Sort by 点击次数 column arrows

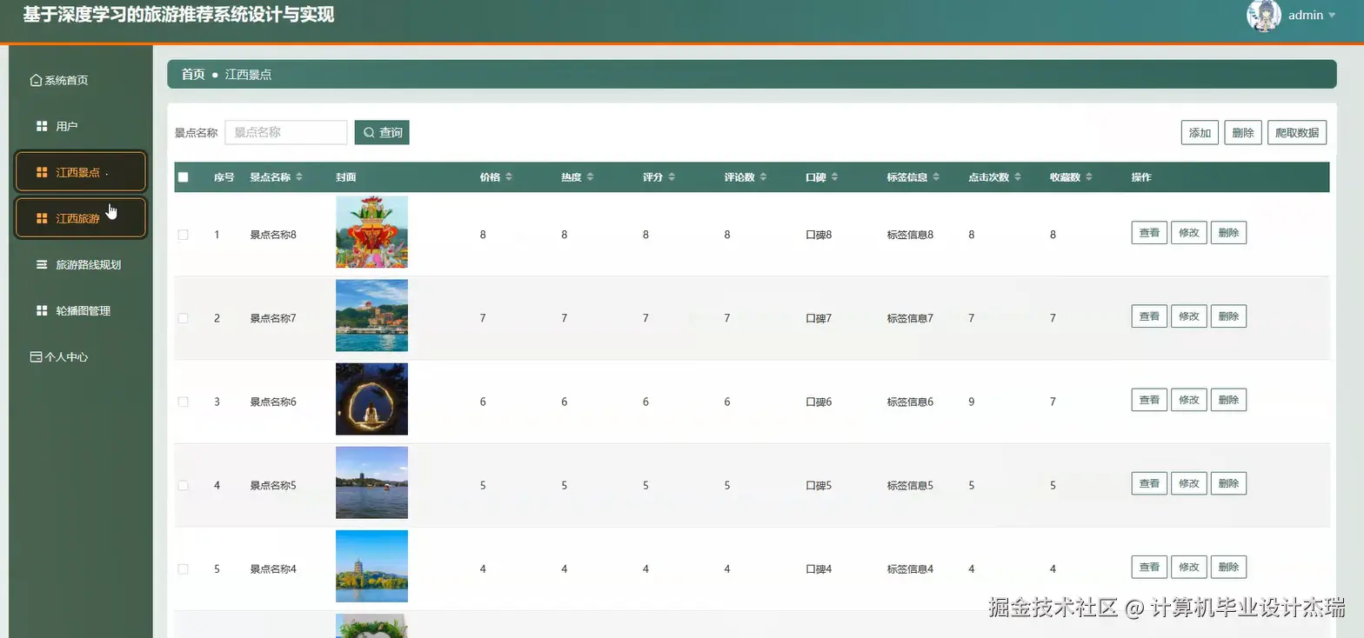tap(1018, 177)
